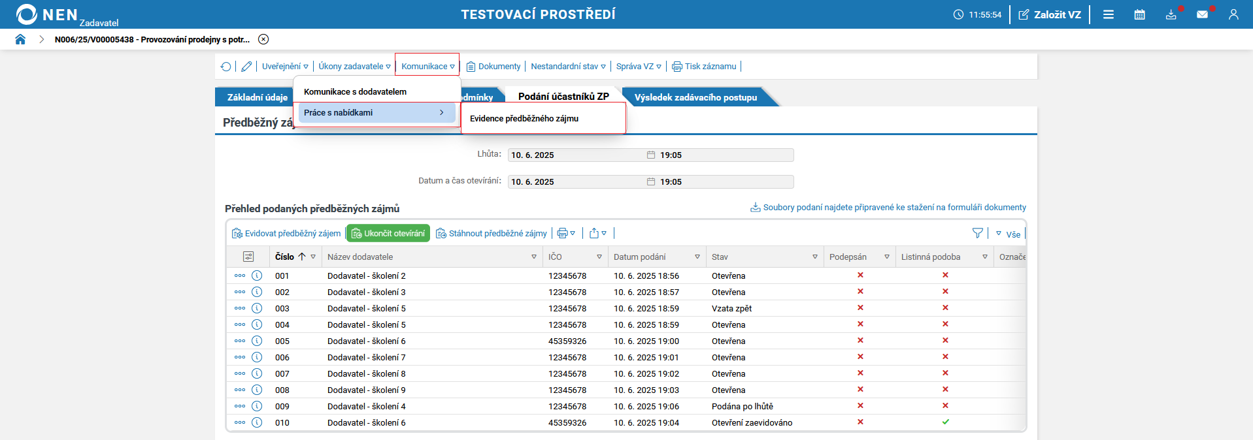Open the calendar icon in header
The image size is (1253, 440).
[x=1139, y=14]
